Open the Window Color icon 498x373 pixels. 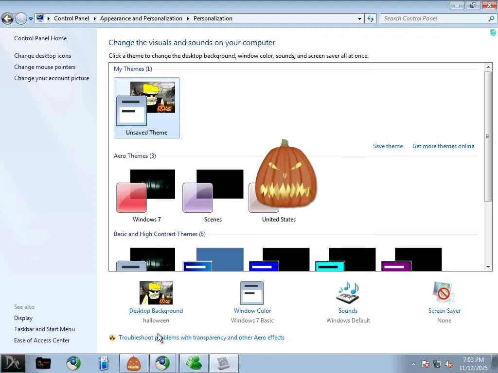pyautogui.click(x=252, y=293)
